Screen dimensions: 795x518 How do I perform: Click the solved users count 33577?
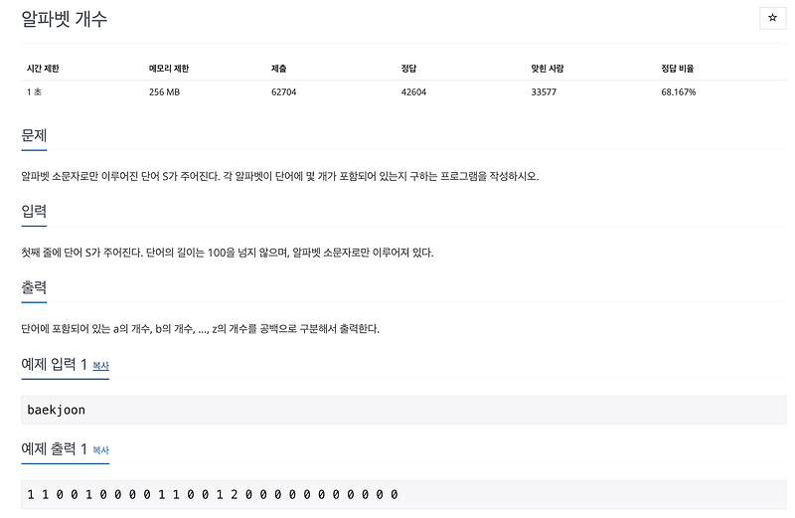(544, 92)
